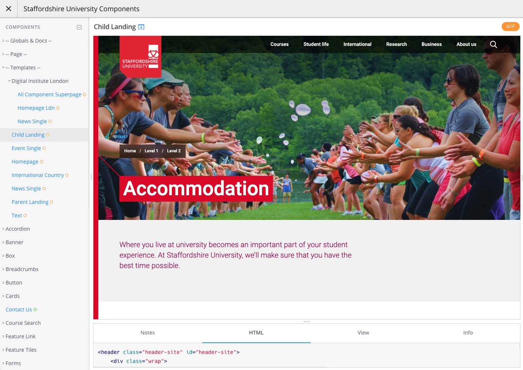Click the Home breadcrumb link
523x370 pixels.
[130, 151]
